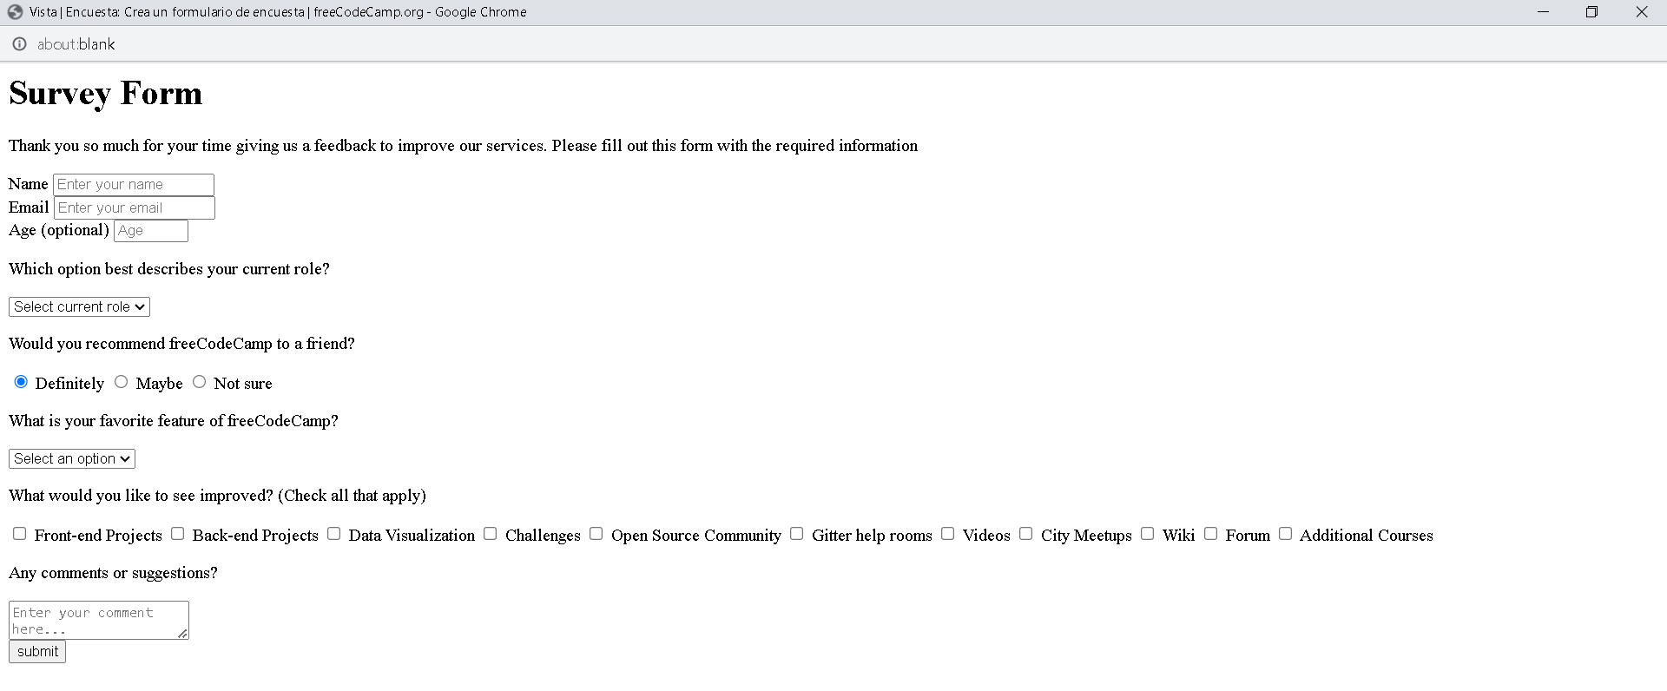This screenshot has height=691, width=1667.
Task: Click the site info icon beside about:blank
Action: click(x=19, y=44)
